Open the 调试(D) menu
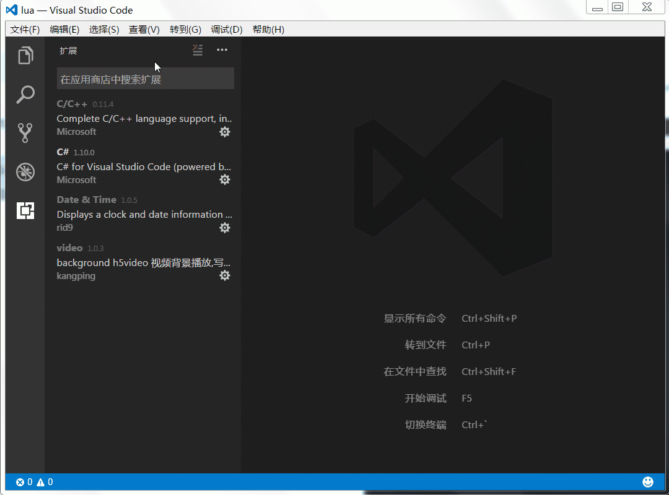 click(227, 29)
